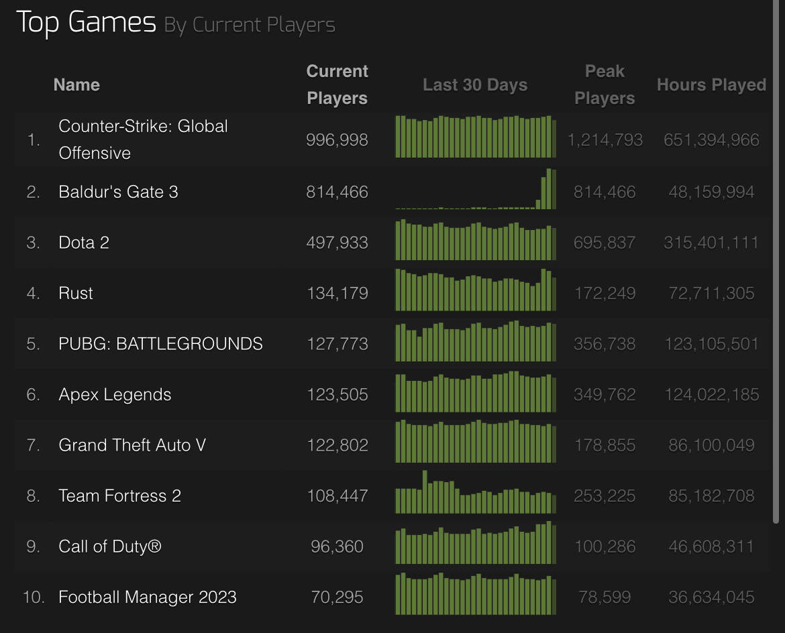Select current players value 96,360
This screenshot has width=785, height=633.
click(x=337, y=546)
